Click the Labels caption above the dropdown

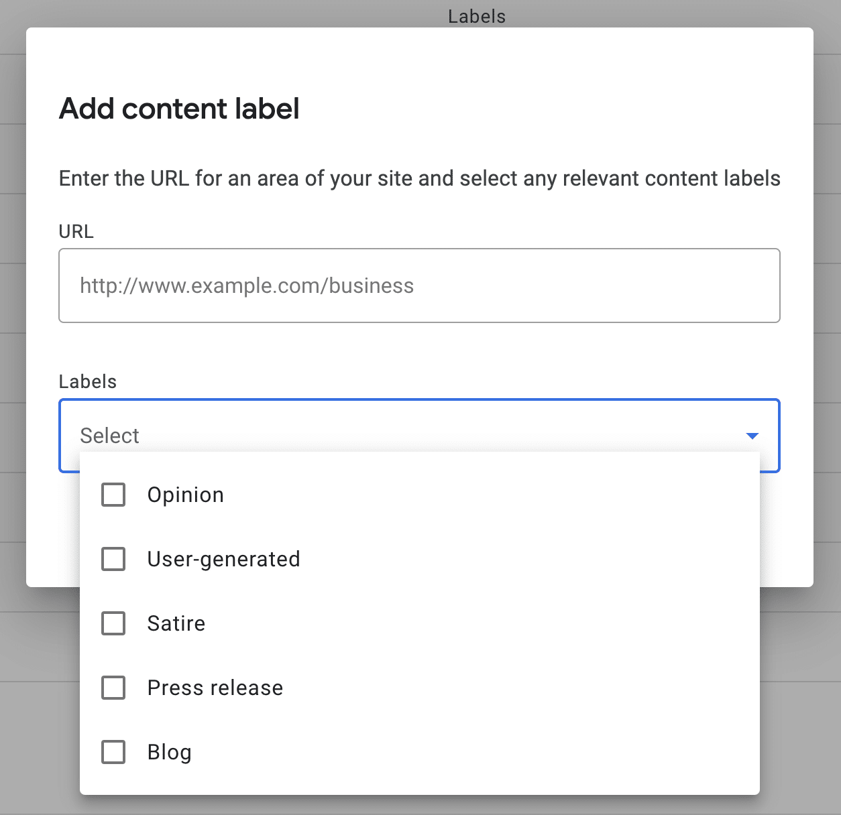[88, 381]
